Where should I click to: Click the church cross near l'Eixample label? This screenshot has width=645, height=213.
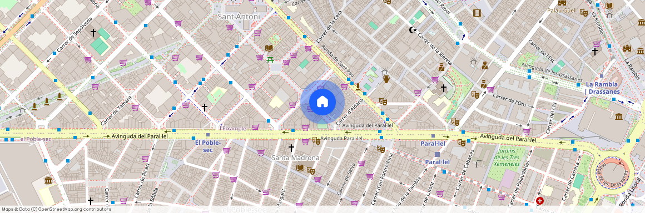[205, 107]
